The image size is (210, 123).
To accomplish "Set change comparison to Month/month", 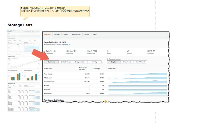I will click(x=140, y=62).
